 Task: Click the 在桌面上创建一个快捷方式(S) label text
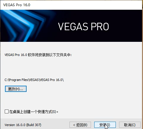pyautogui.click(x=34, y=112)
